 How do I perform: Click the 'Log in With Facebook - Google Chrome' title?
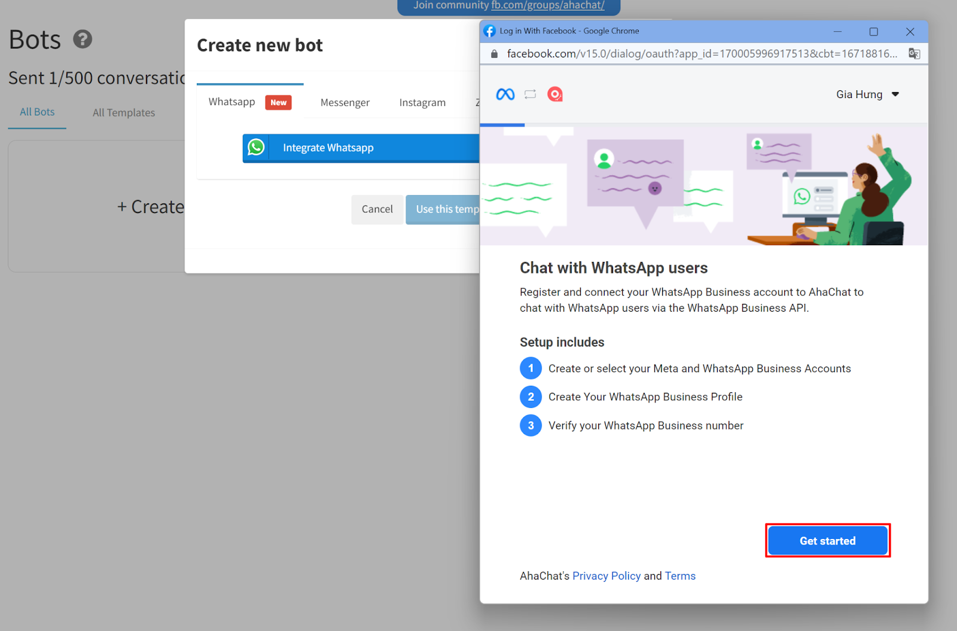click(569, 31)
